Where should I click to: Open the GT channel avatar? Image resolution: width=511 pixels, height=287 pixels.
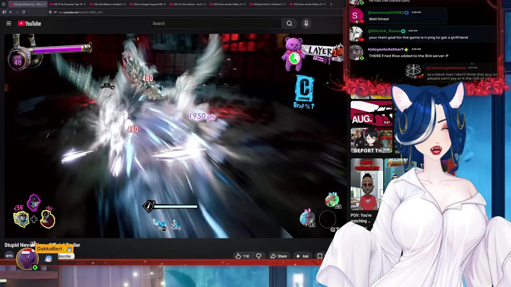tap(9, 256)
